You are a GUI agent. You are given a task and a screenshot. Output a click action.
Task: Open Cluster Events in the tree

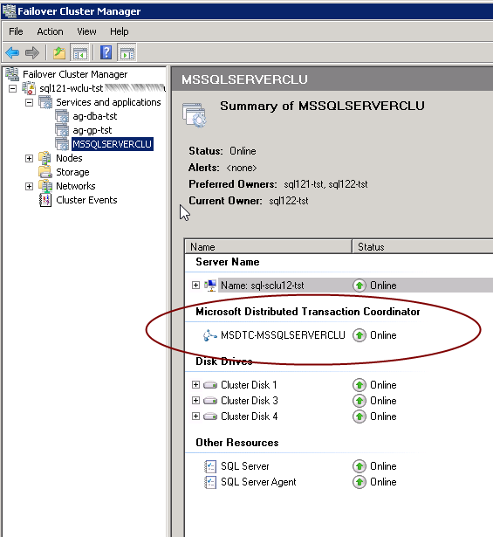click(86, 200)
